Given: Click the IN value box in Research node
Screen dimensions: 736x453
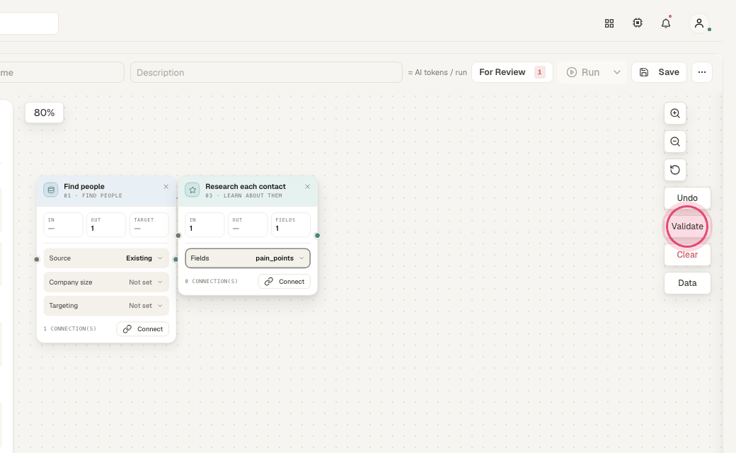Looking at the screenshot, I should click(205, 224).
